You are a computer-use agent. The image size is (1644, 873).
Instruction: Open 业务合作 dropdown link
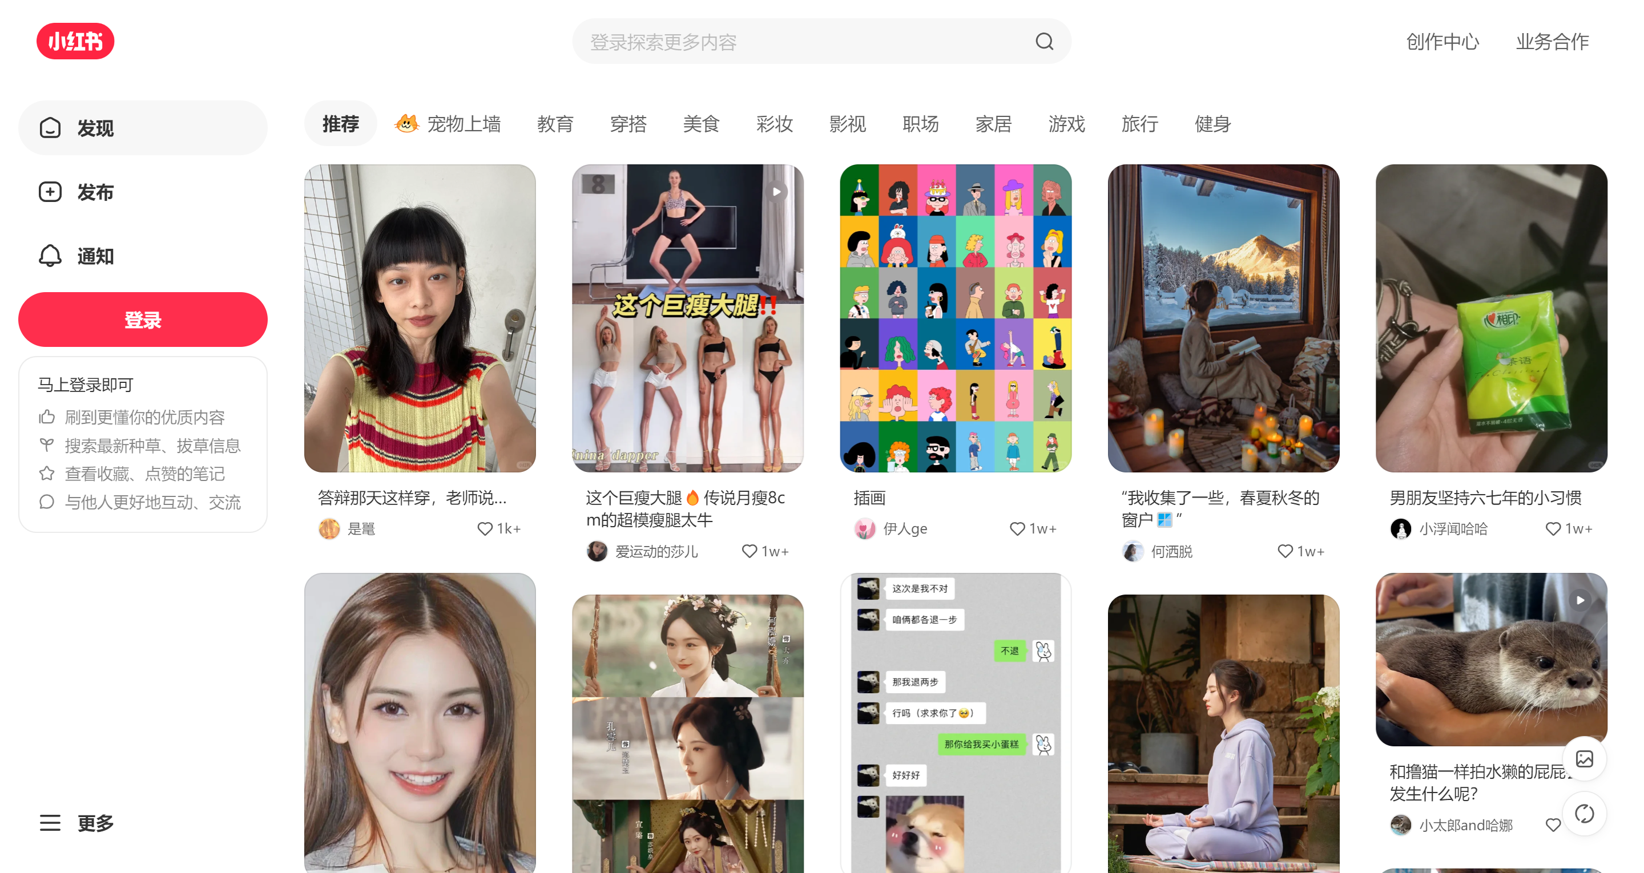[1552, 42]
